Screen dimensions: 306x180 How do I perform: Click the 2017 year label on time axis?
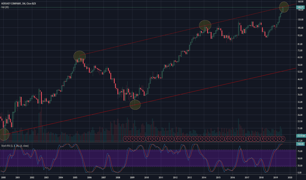pos(247,177)
